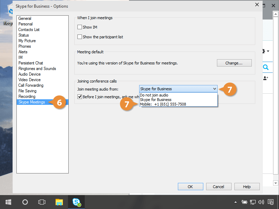
Task: Click the add contact icon
Action: (x=266, y=78)
